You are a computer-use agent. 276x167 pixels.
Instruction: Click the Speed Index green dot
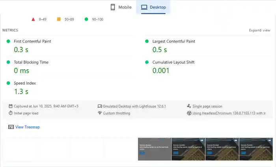(8, 83)
